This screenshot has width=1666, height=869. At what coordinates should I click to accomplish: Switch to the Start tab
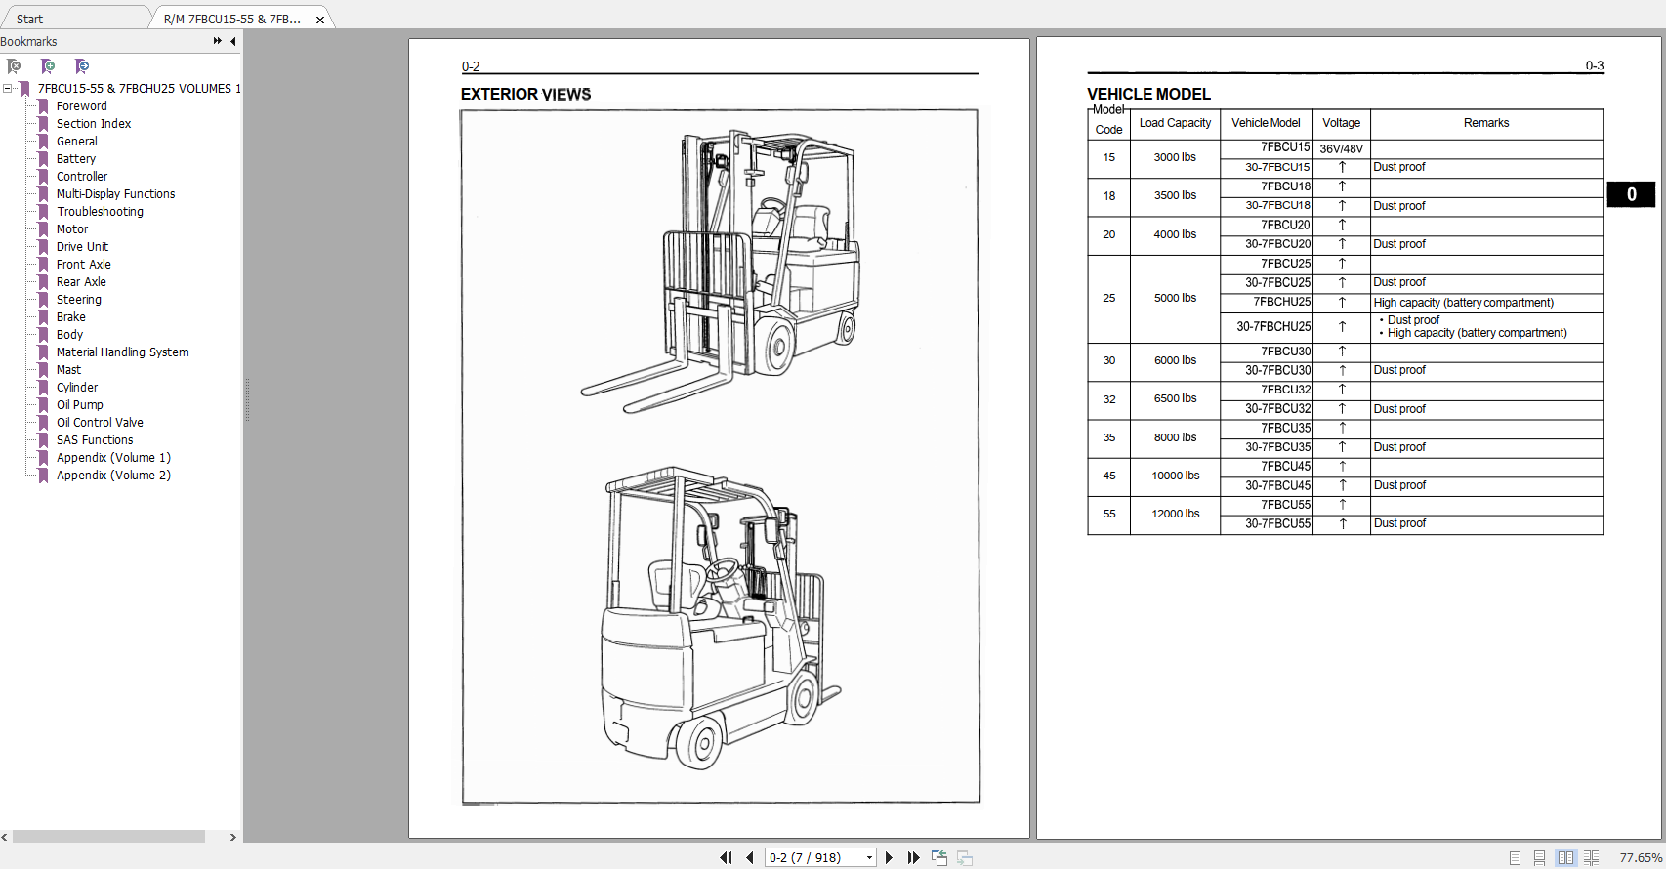point(29,19)
